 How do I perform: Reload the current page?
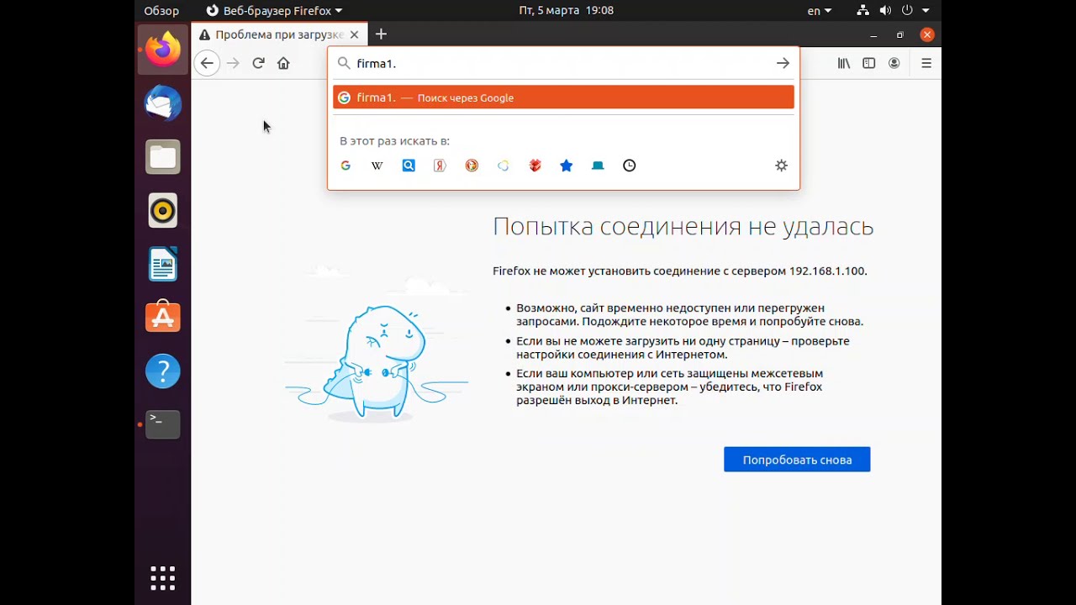(x=258, y=63)
